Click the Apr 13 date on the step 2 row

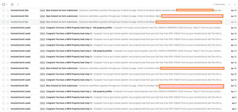pyautogui.click(x=234, y=51)
